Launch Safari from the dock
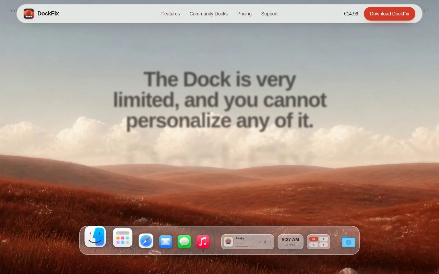Screen dimensions: 439x274 [146, 241]
